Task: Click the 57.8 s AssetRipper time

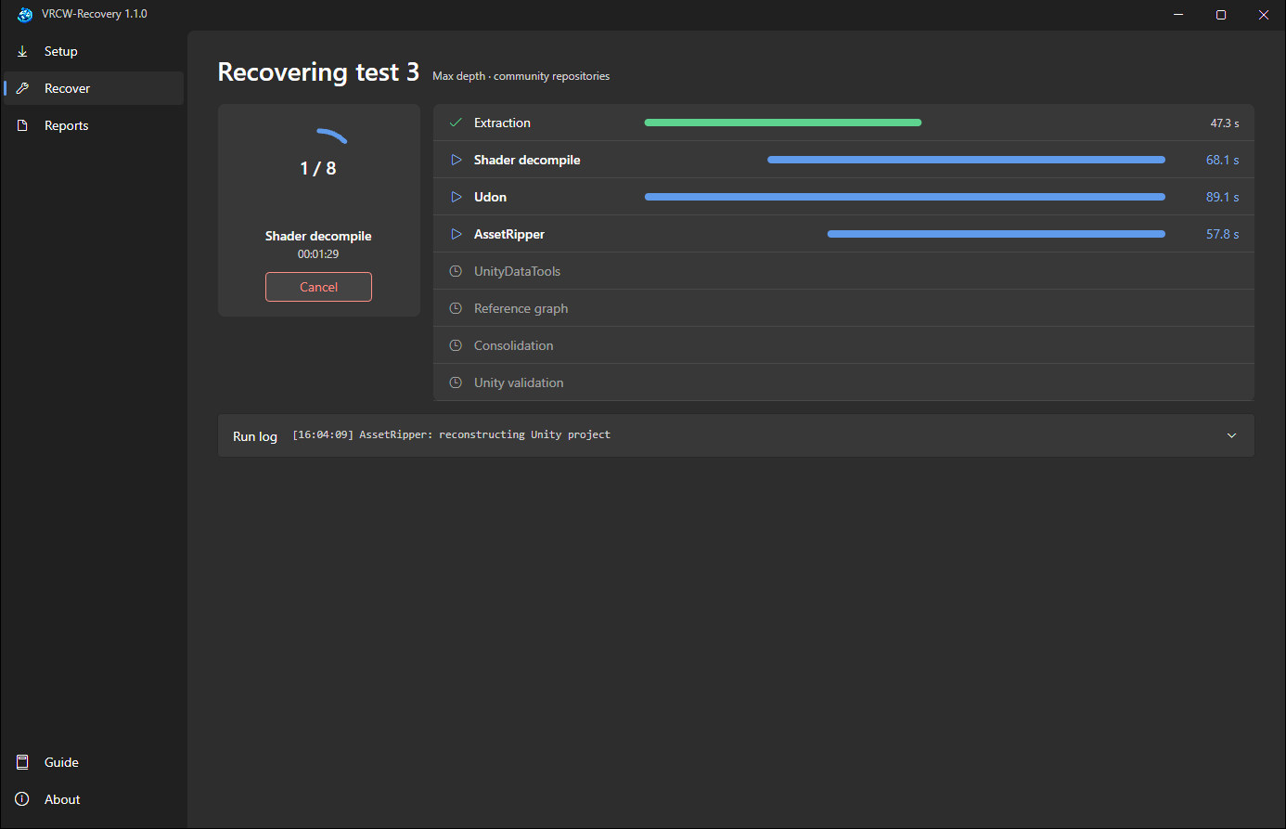Action: pos(1223,234)
